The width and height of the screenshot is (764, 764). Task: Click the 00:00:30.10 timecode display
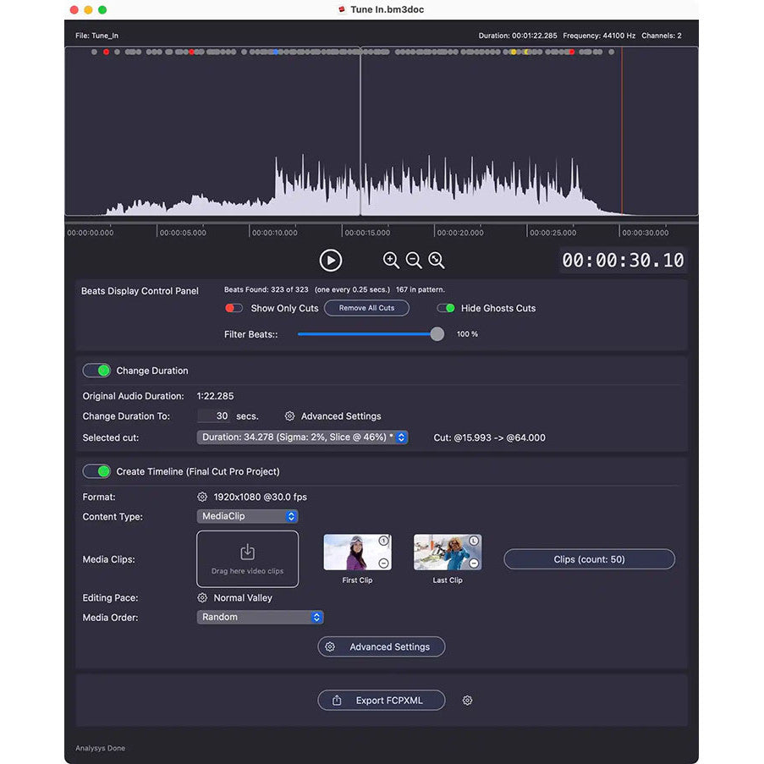623,261
